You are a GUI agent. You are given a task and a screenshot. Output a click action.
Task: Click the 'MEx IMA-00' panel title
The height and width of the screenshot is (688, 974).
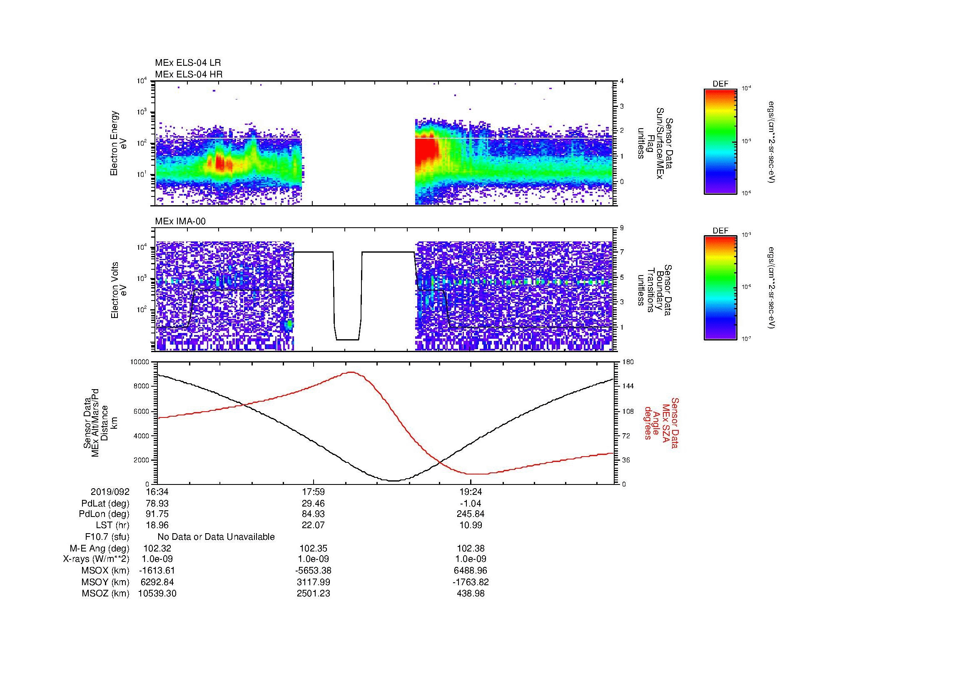[180, 221]
